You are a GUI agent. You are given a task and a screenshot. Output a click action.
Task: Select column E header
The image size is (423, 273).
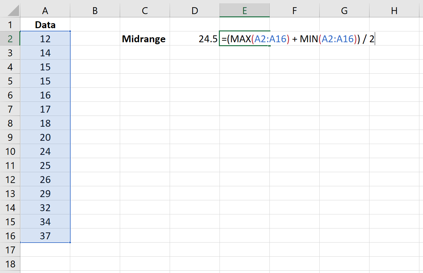point(244,10)
